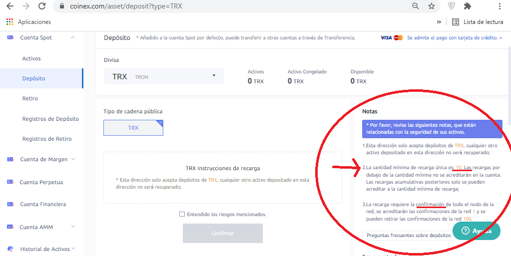Click the Mastercard logo
511x256 pixels.
point(398,38)
